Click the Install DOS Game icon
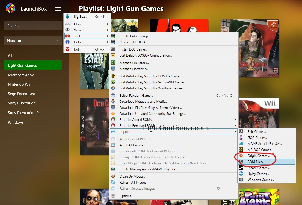 click(113, 49)
